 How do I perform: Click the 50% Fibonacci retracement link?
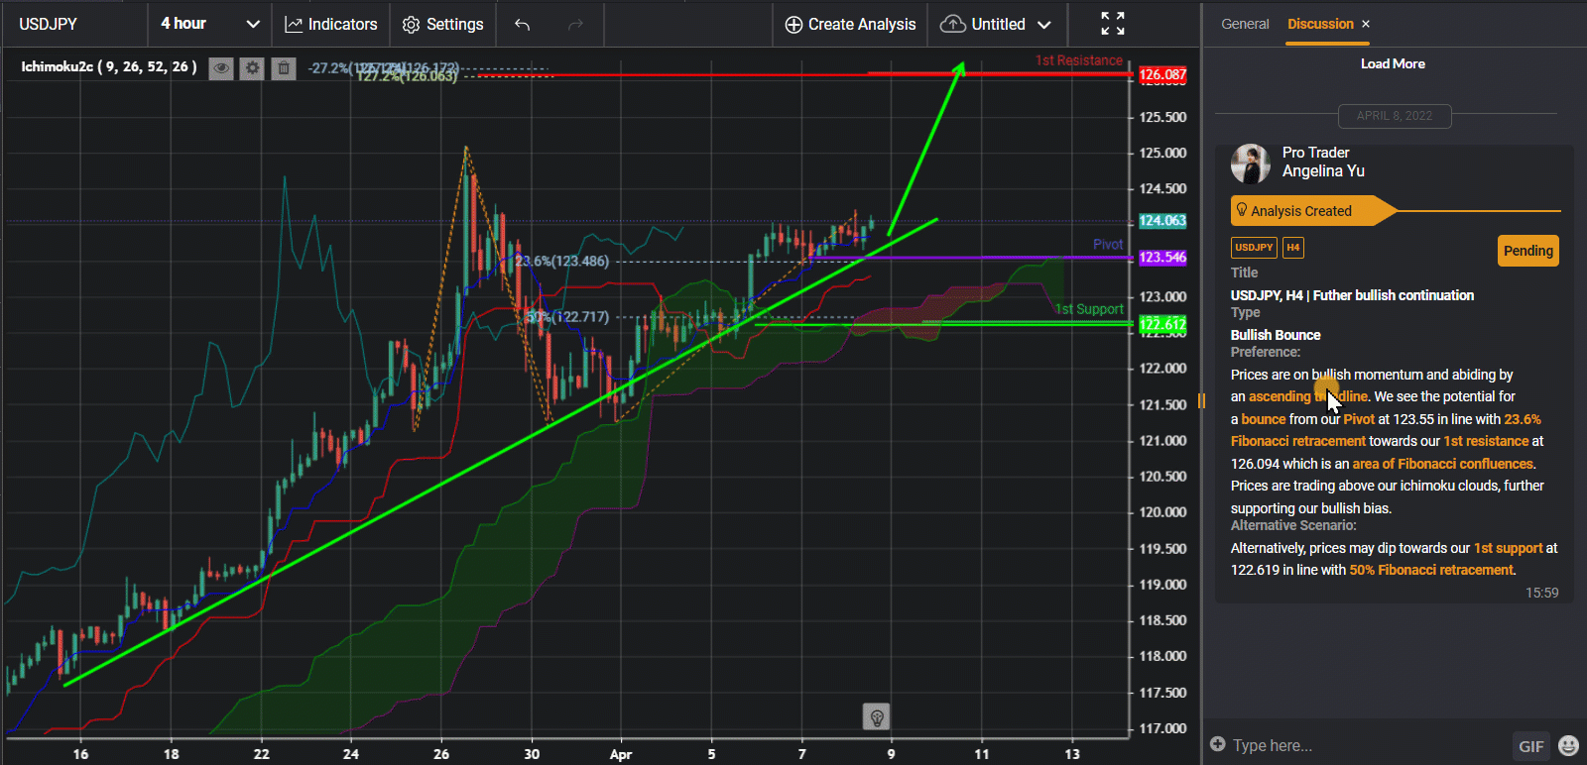coord(1431,570)
